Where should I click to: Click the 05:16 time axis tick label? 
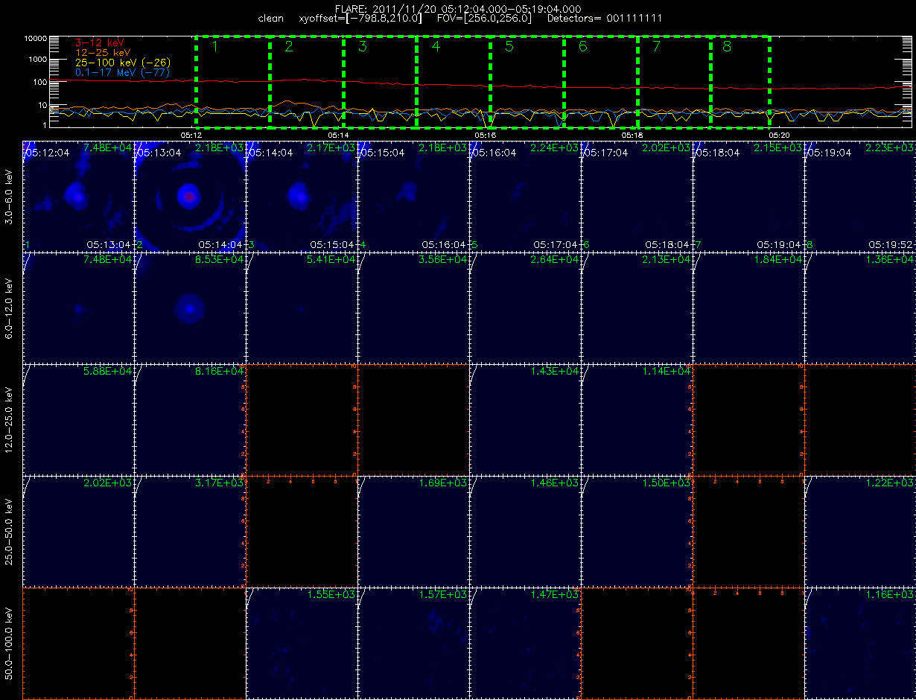point(486,135)
